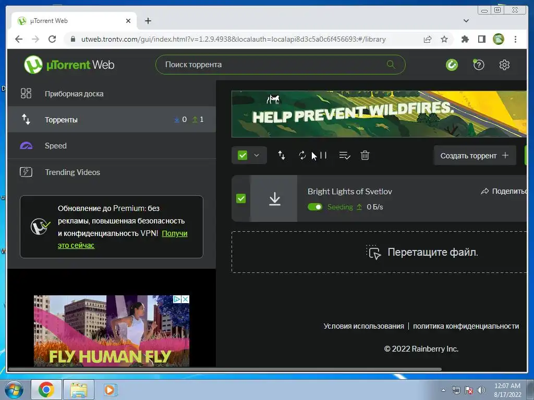Go back in browser history

pos(19,39)
